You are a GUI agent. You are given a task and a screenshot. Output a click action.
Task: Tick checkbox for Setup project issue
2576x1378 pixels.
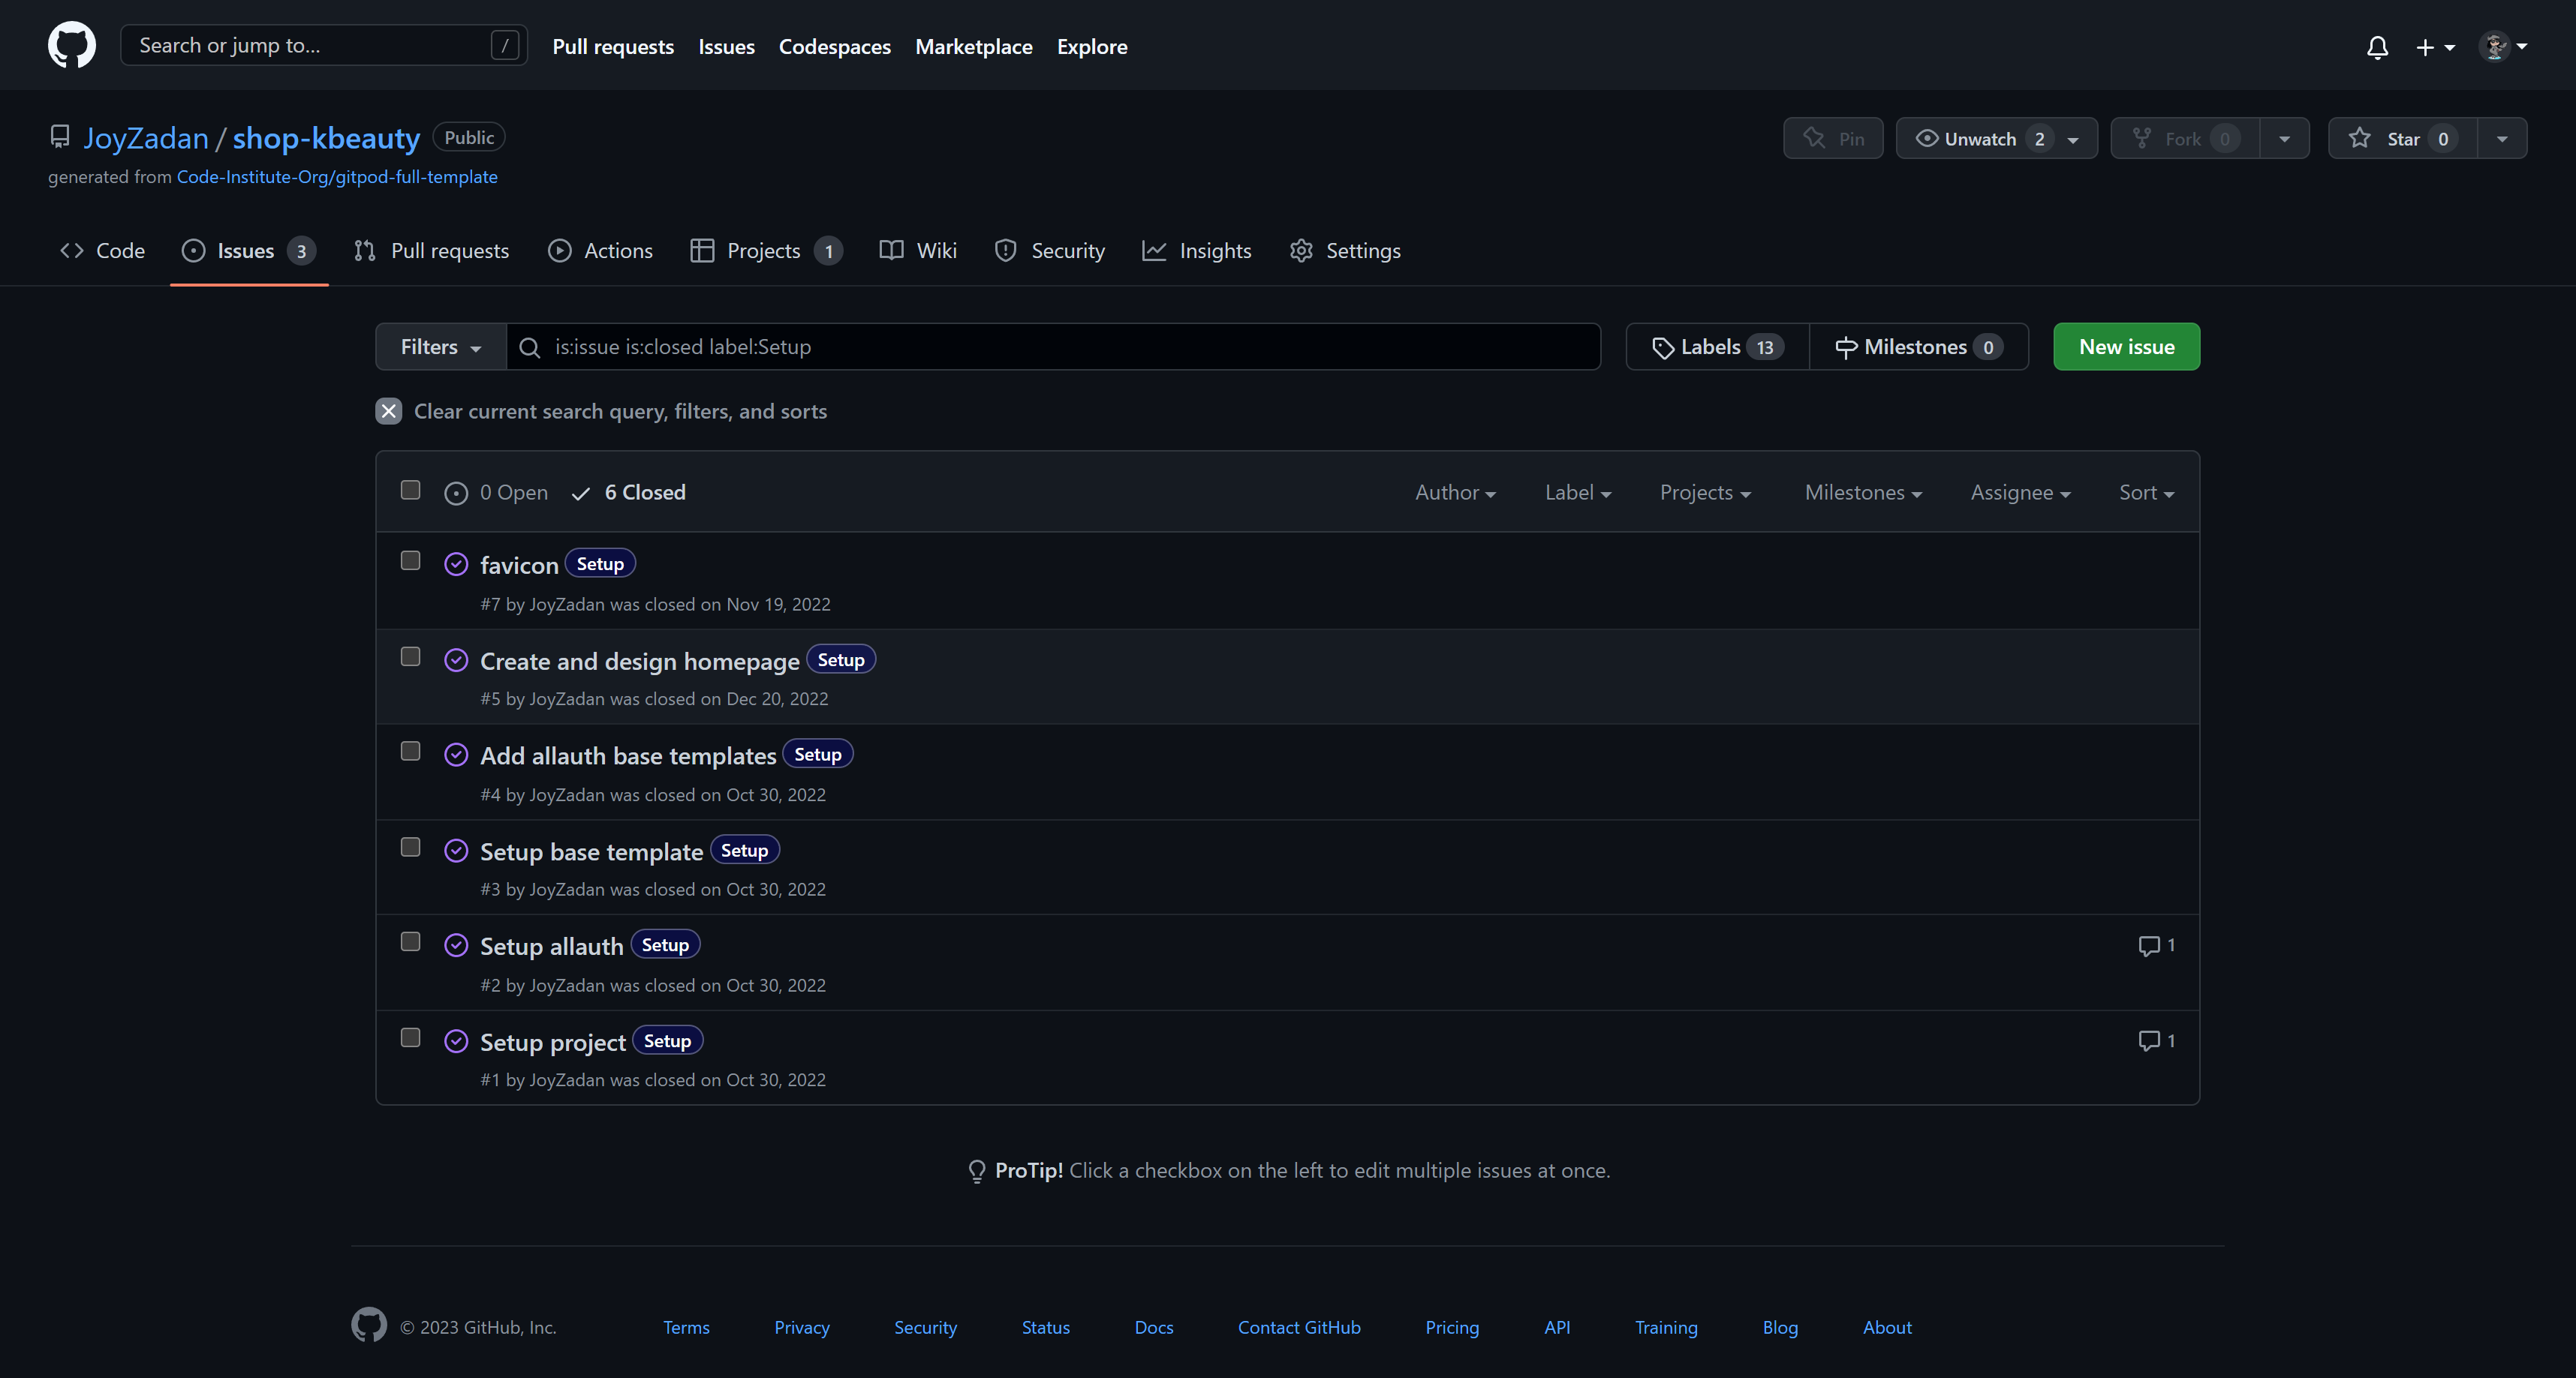(410, 1037)
